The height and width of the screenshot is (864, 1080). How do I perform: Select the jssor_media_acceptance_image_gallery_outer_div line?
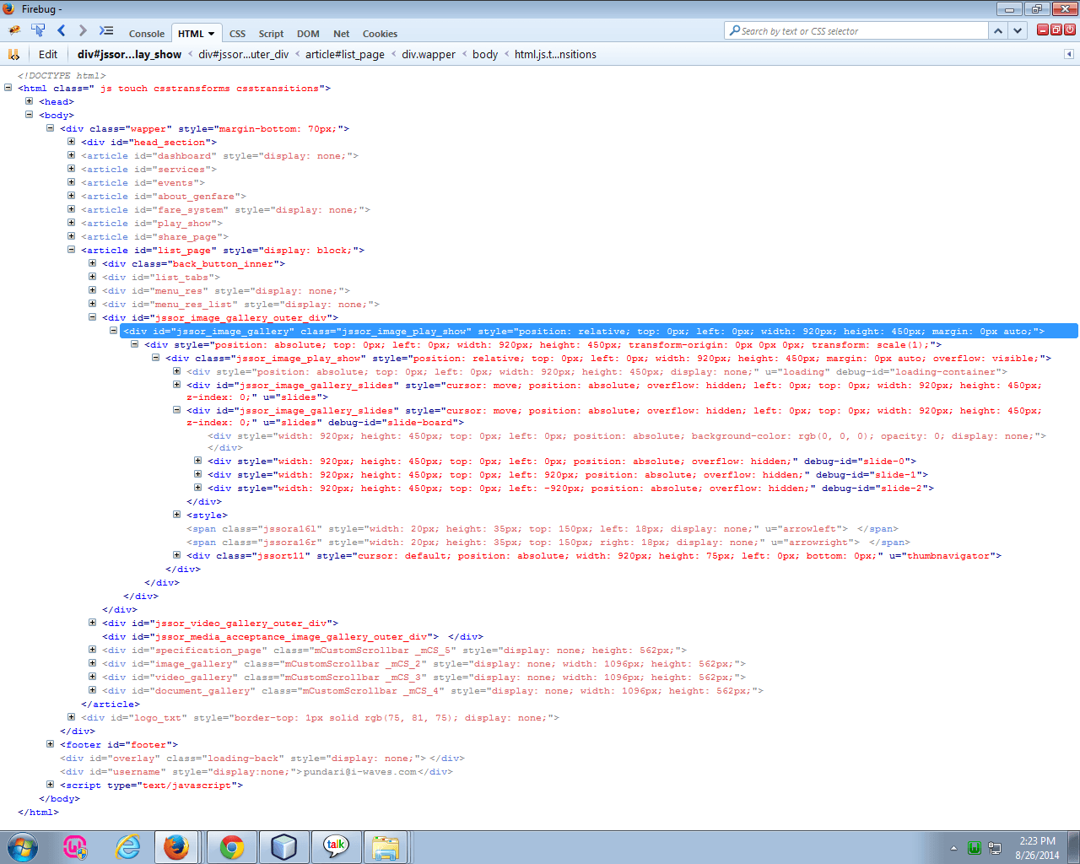point(293,637)
